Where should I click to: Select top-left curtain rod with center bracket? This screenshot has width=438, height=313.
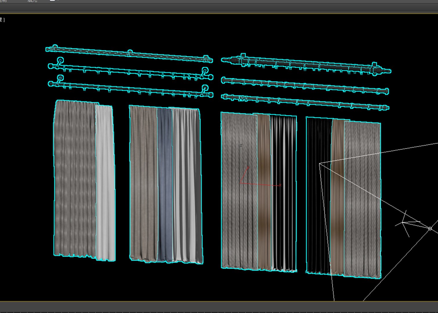point(129,54)
